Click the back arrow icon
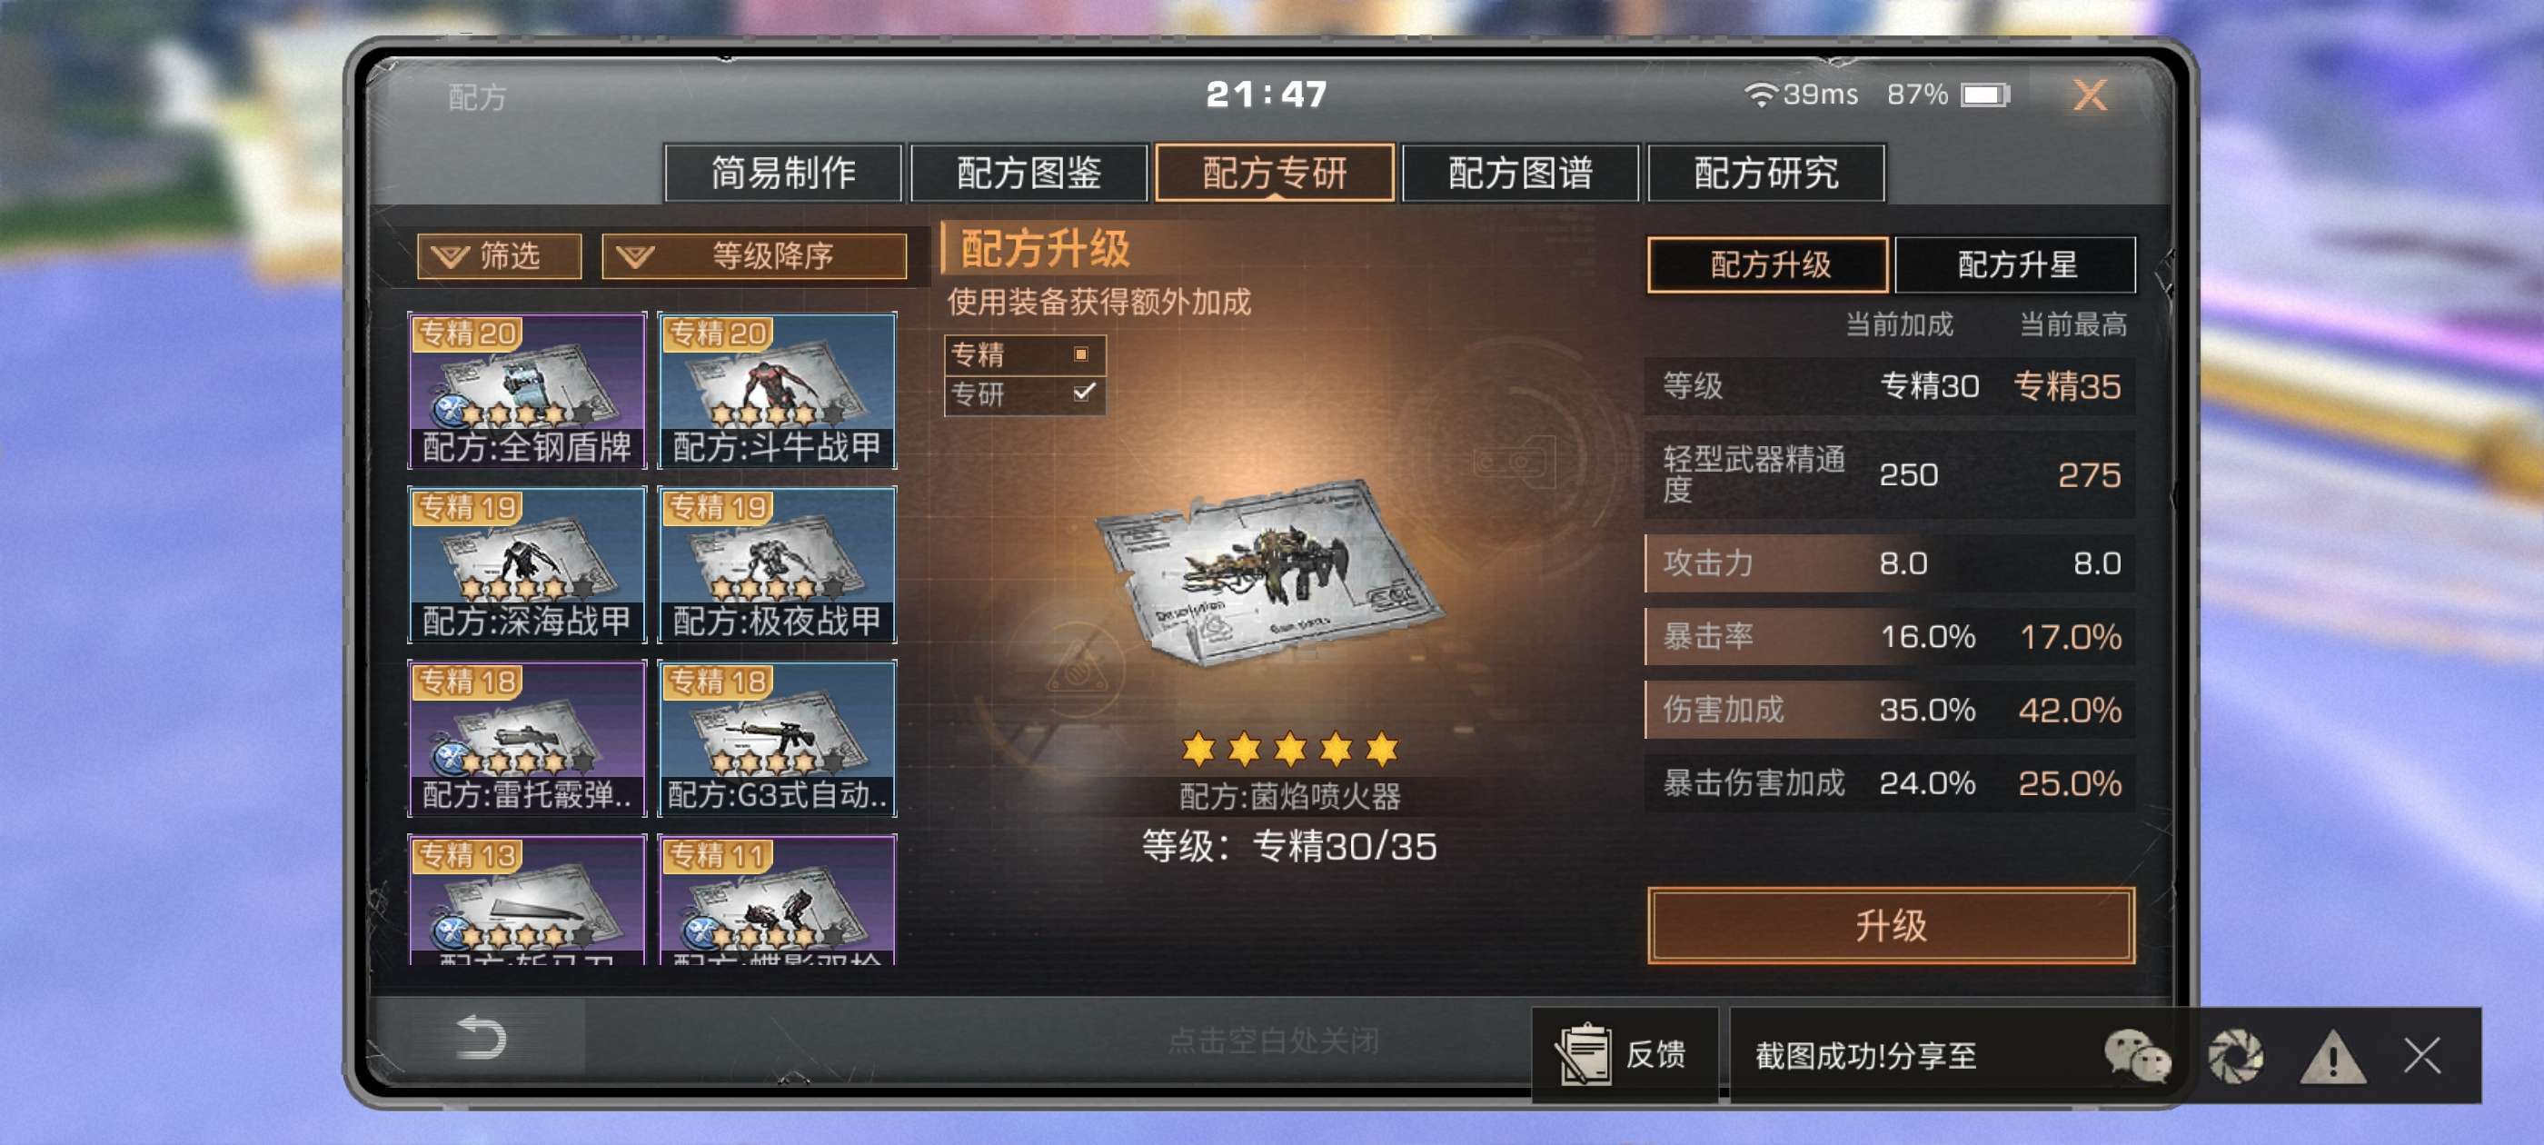This screenshot has width=2544, height=1145. tap(482, 1038)
